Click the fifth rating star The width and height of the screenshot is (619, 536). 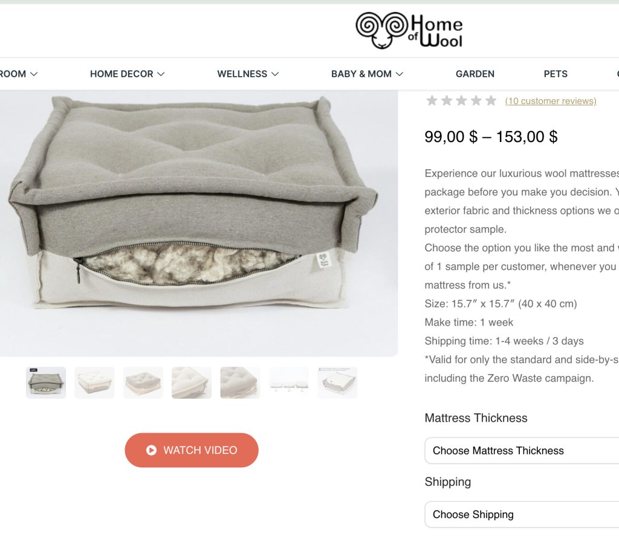pos(491,101)
